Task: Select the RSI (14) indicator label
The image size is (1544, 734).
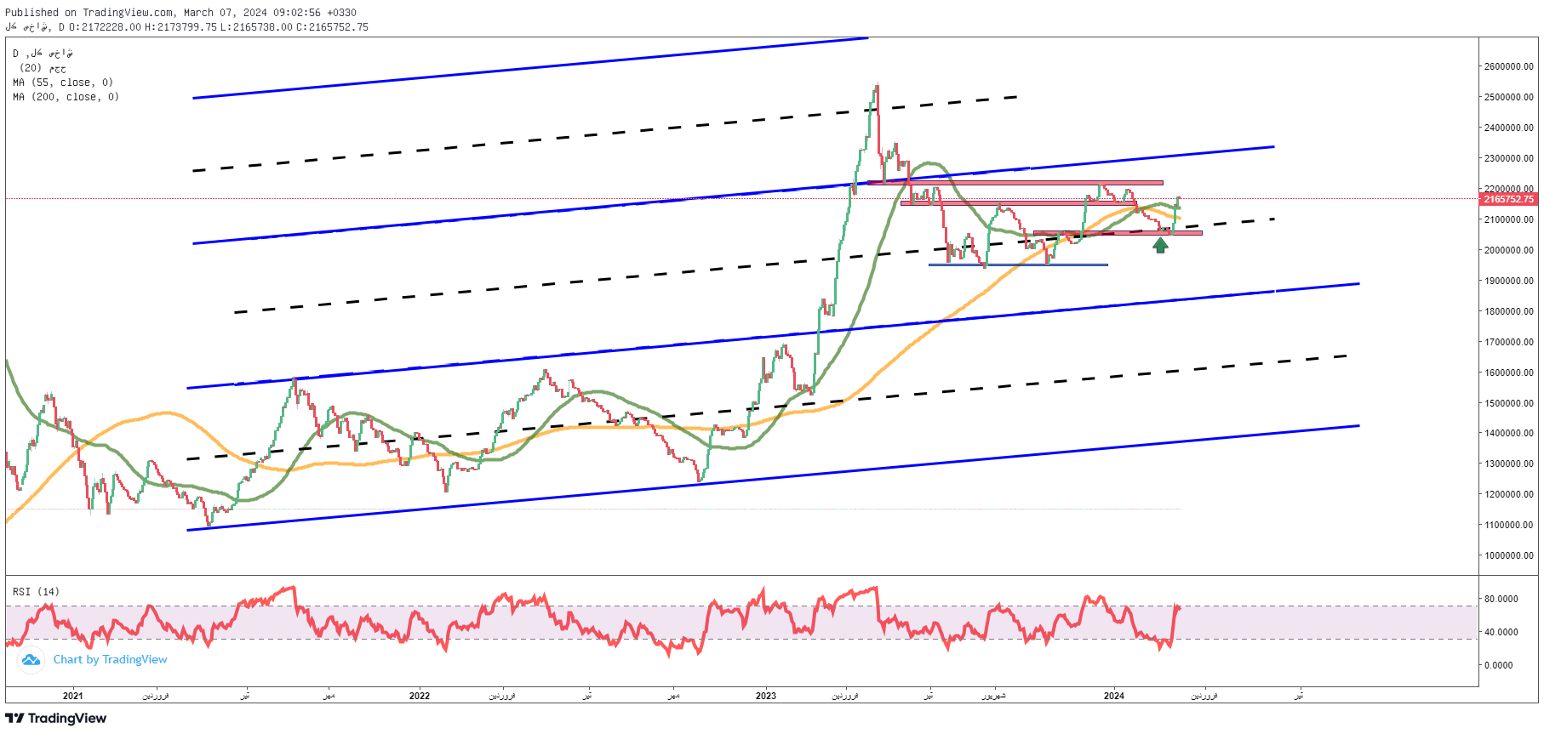Action: point(36,592)
